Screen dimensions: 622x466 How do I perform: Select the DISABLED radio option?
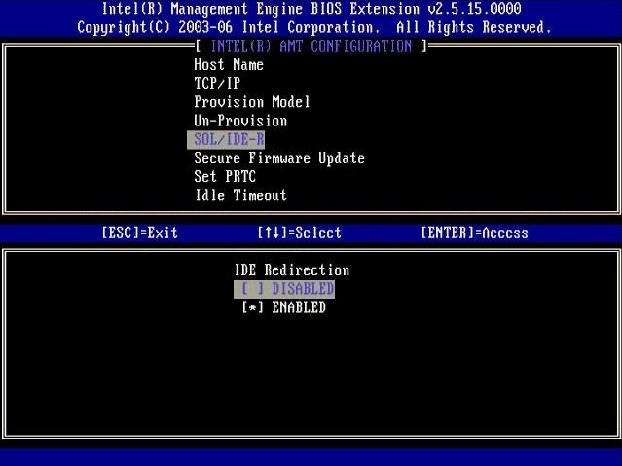(284, 289)
